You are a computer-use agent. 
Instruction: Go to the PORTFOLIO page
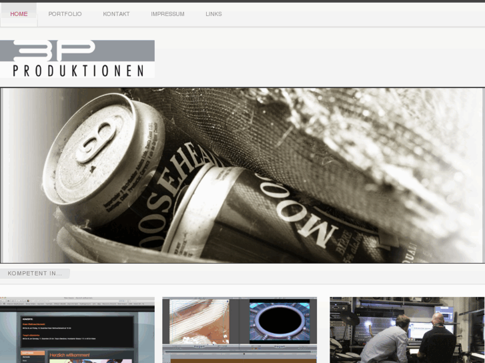65,14
